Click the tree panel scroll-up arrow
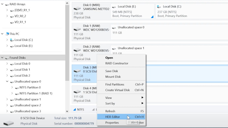228x128 pixels. point(67,3)
